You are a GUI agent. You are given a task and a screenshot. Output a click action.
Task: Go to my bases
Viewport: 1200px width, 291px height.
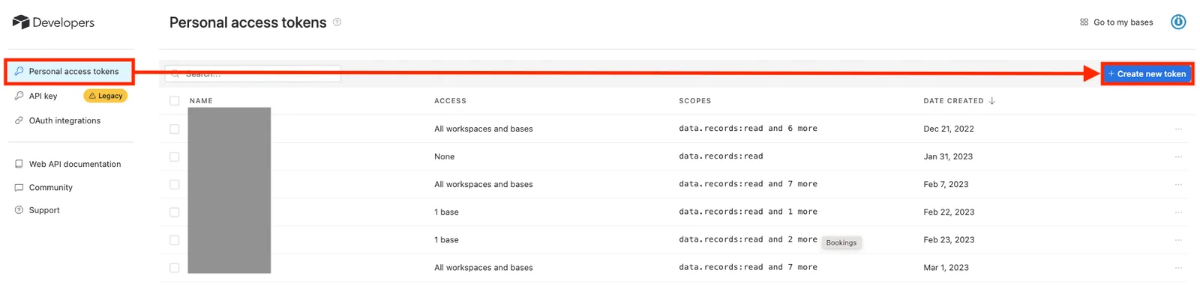[x=1116, y=22]
